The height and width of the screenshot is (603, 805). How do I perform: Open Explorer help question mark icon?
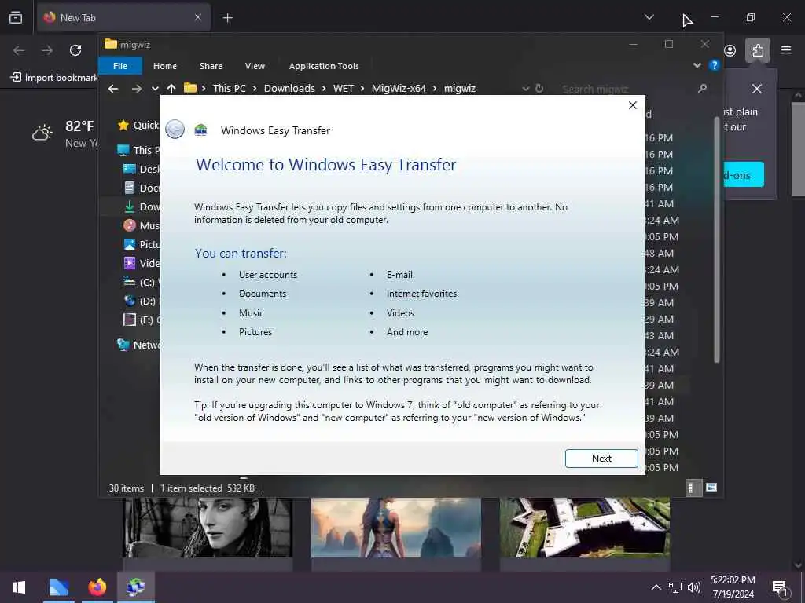click(x=714, y=65)
